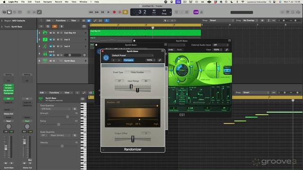Image resolution: width=303 pixels, height=170 pixels.
Task: Toggle the Randomizer plug-in power button
Action: point(106,58)
